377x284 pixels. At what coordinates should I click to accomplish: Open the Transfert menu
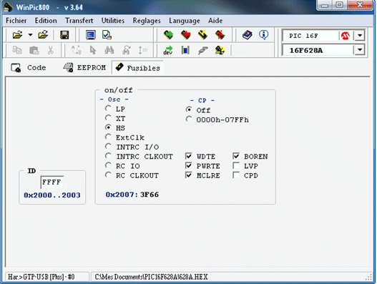pos(79,21)
